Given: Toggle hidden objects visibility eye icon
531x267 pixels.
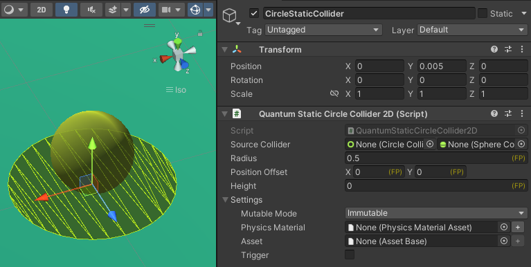Looking at the screenshot, I should tap(145, 10).
